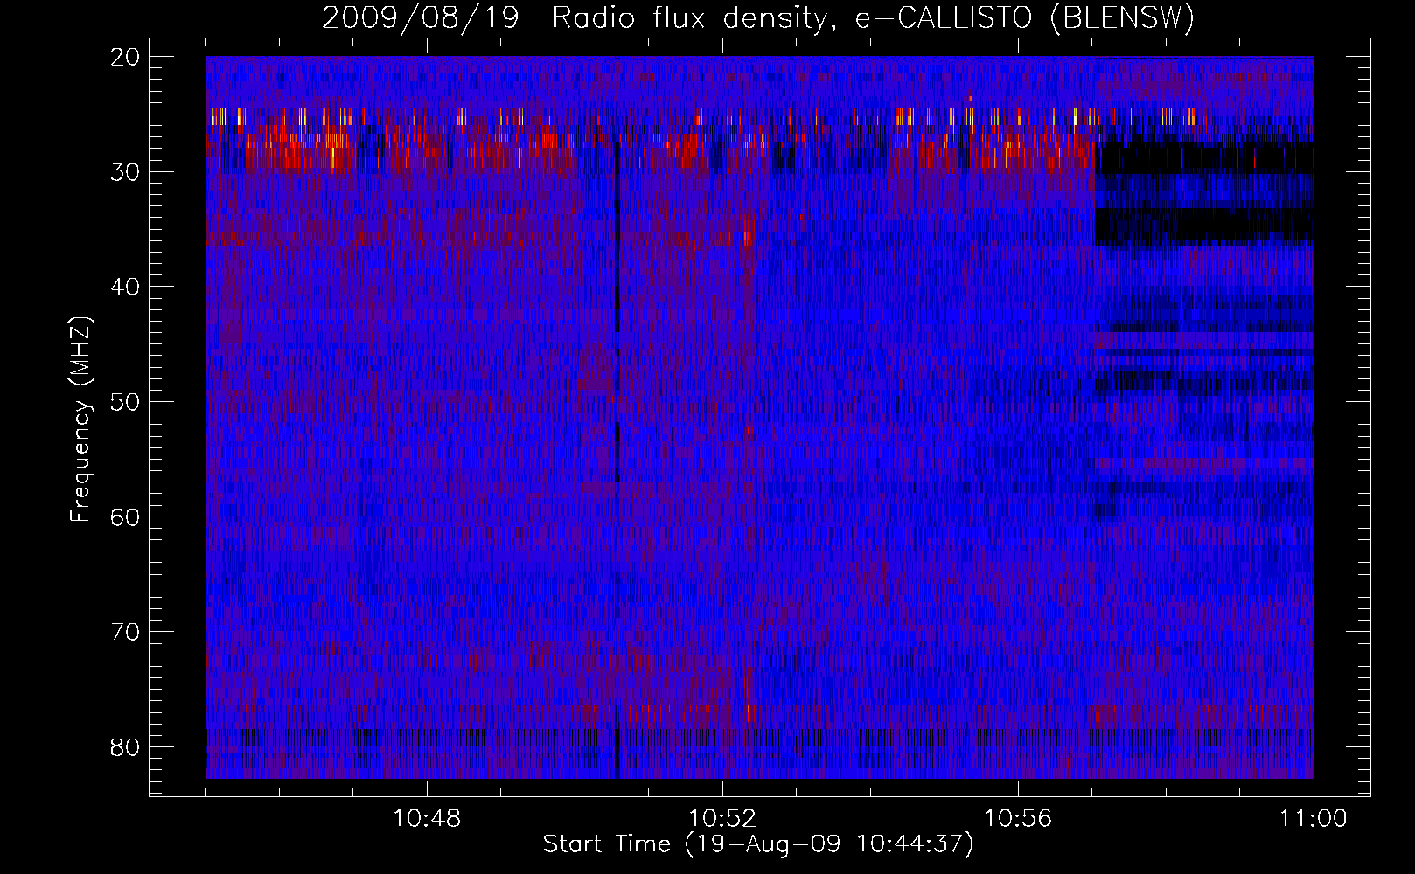This screenshot has width=1415, height=874.
Task: Click the frequency label 50
Action: [x=125, y=402]
